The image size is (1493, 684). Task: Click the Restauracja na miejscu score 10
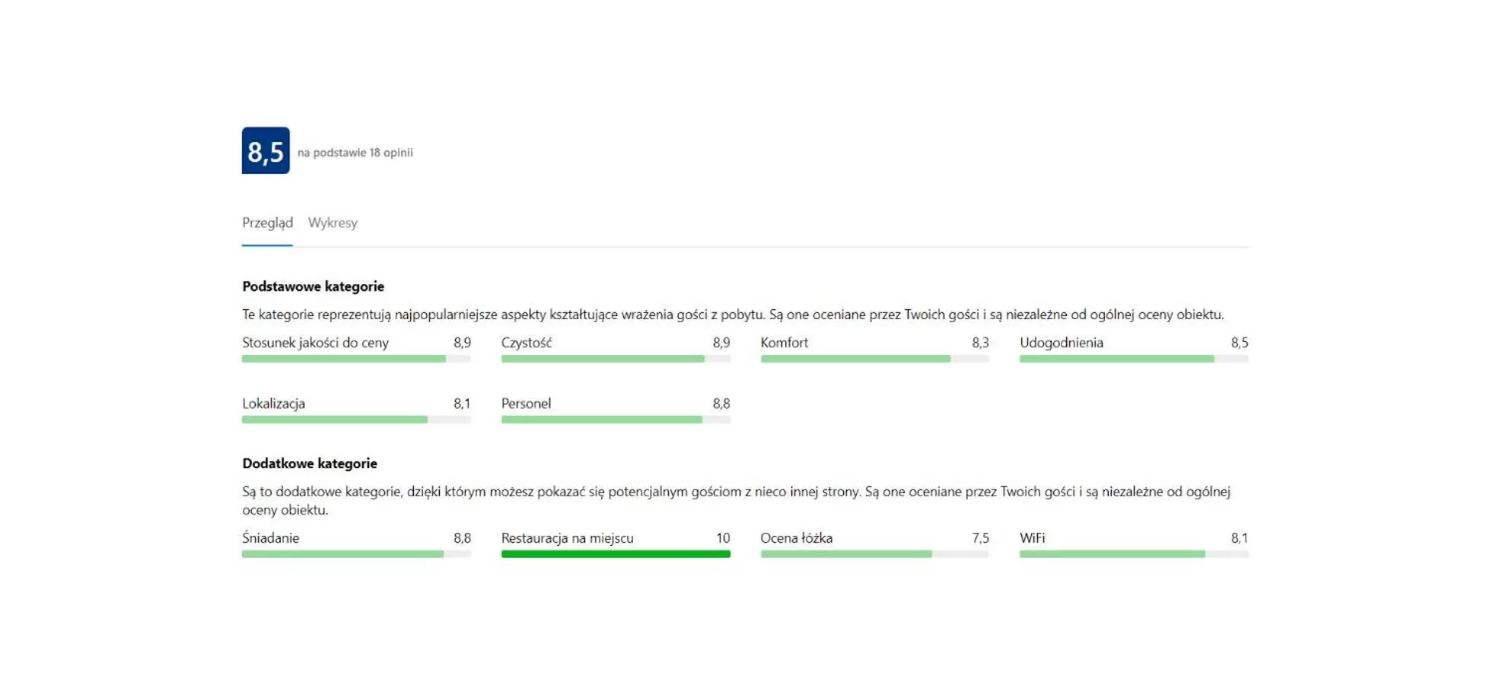click(722, 538)
